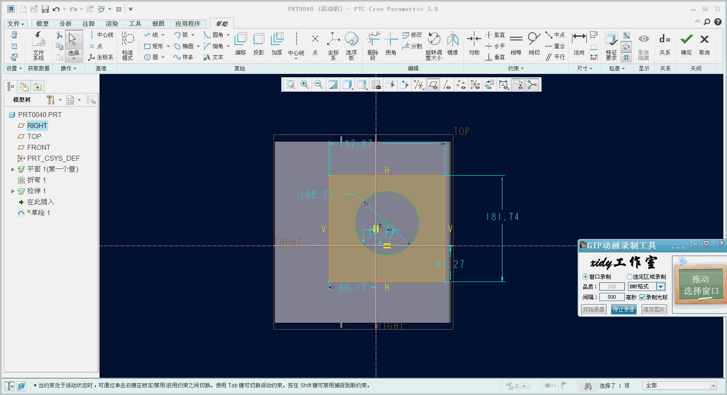Apply the 相切 (Tangent) constraint
The height and width of the screenshot is (395, 727).
(x=534, y=44)
